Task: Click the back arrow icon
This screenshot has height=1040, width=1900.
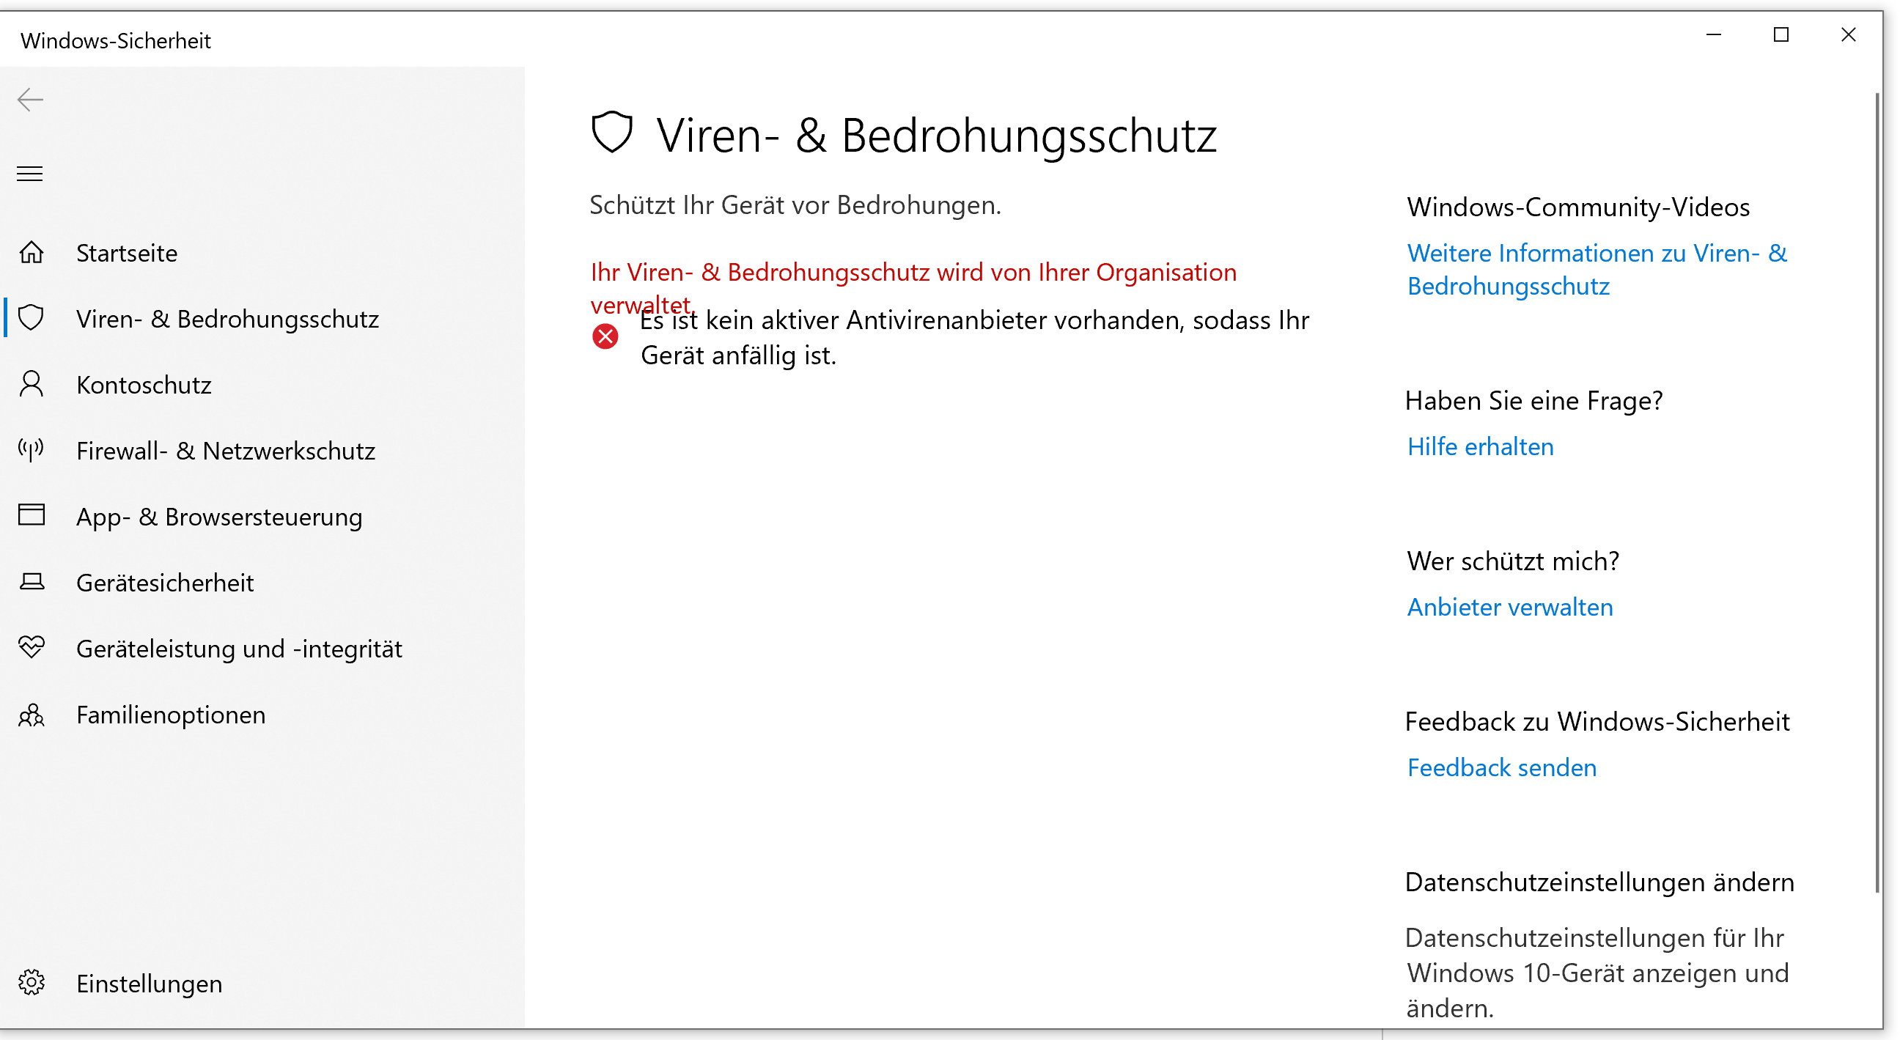Action: click(30, 100)
